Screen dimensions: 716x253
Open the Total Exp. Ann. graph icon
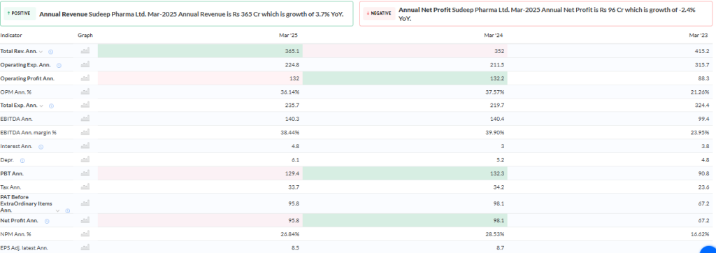(x=85, y=105)
